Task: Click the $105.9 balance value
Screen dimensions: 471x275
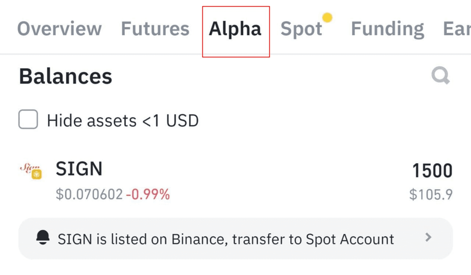Action: (431, 195)
